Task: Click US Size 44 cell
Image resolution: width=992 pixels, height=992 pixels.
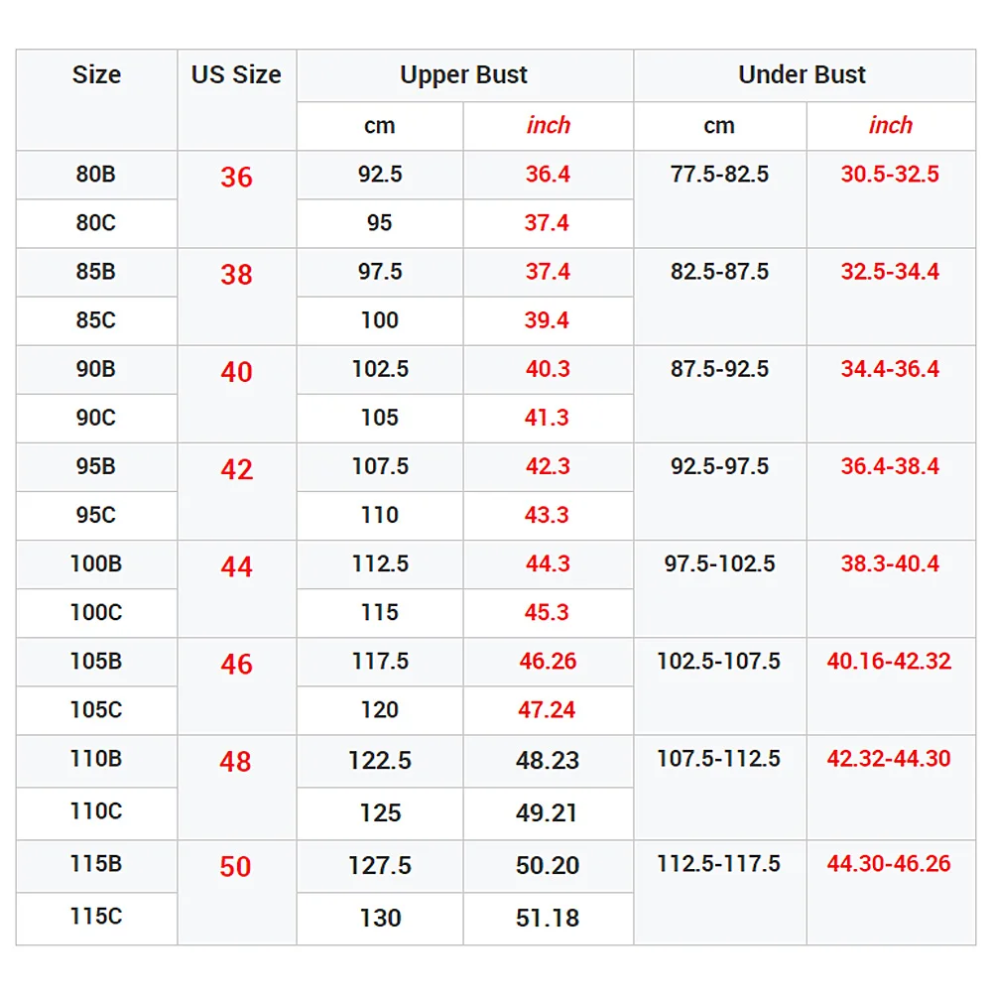Action: pyautogui.click(x=236, y=566)
